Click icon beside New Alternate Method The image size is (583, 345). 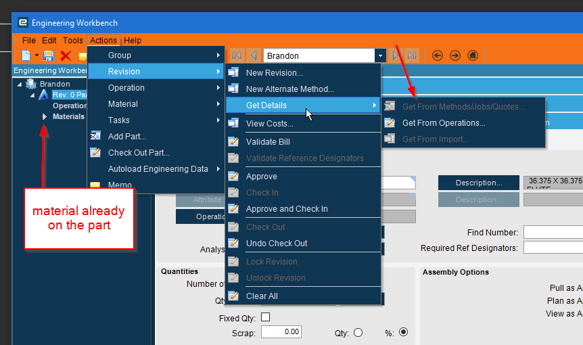[233, 89]
